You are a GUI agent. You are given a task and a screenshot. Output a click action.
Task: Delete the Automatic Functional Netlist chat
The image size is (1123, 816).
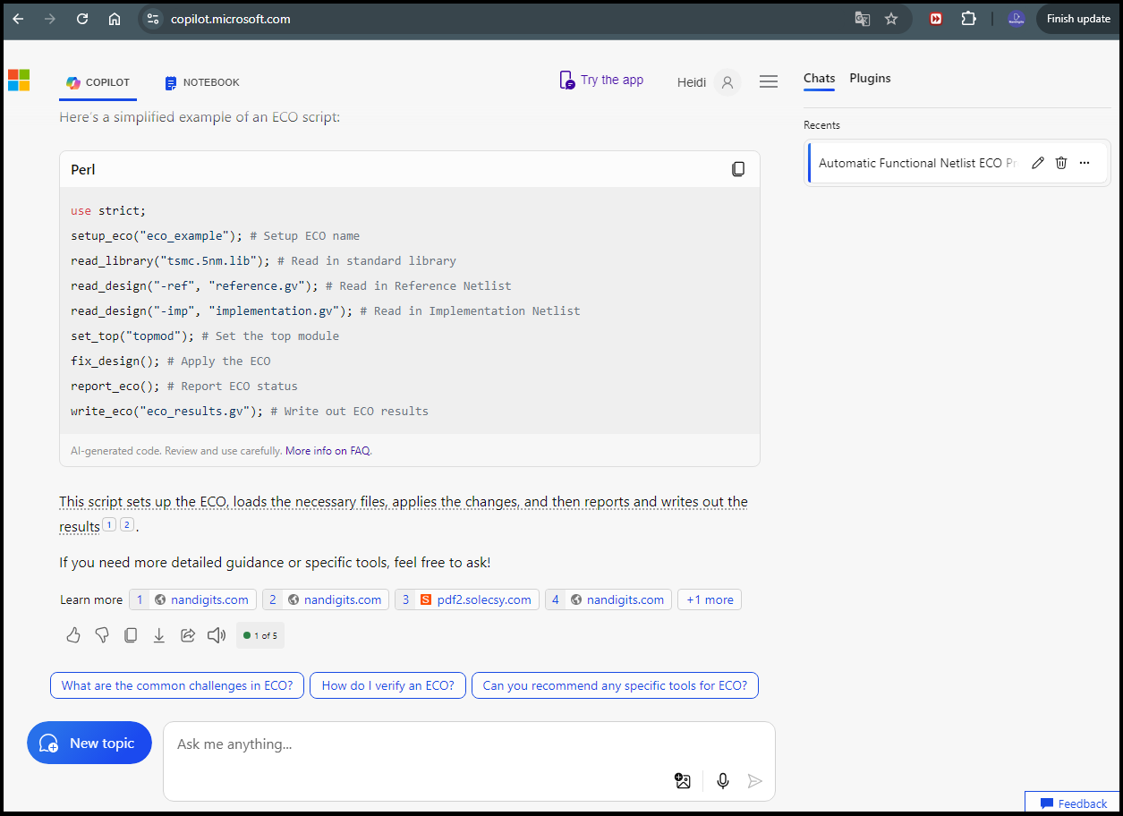tap(1061, 163)
